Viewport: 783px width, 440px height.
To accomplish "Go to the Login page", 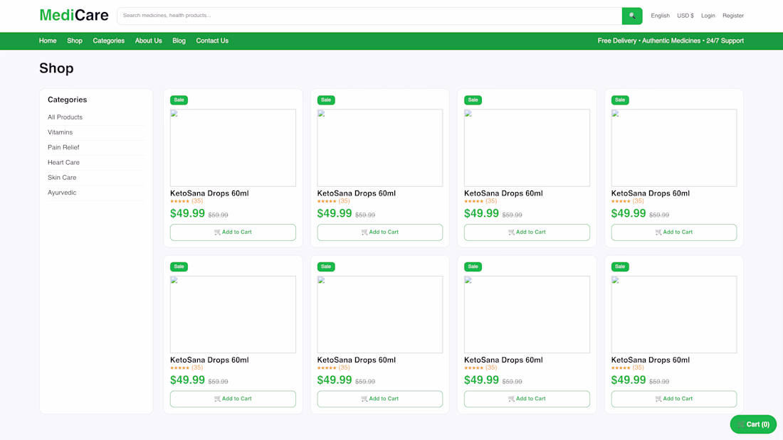I will point(708,16).
